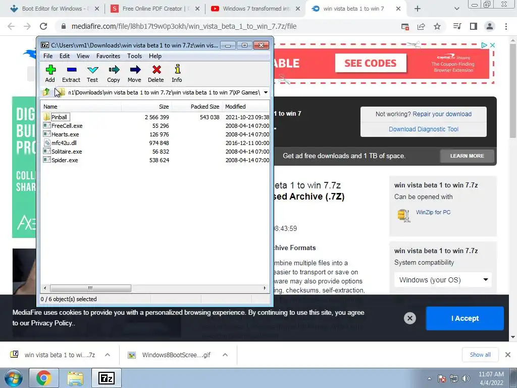Toggle the Chrome side panel icon
This screenshot has height=388, width=517.
point(474,26)
